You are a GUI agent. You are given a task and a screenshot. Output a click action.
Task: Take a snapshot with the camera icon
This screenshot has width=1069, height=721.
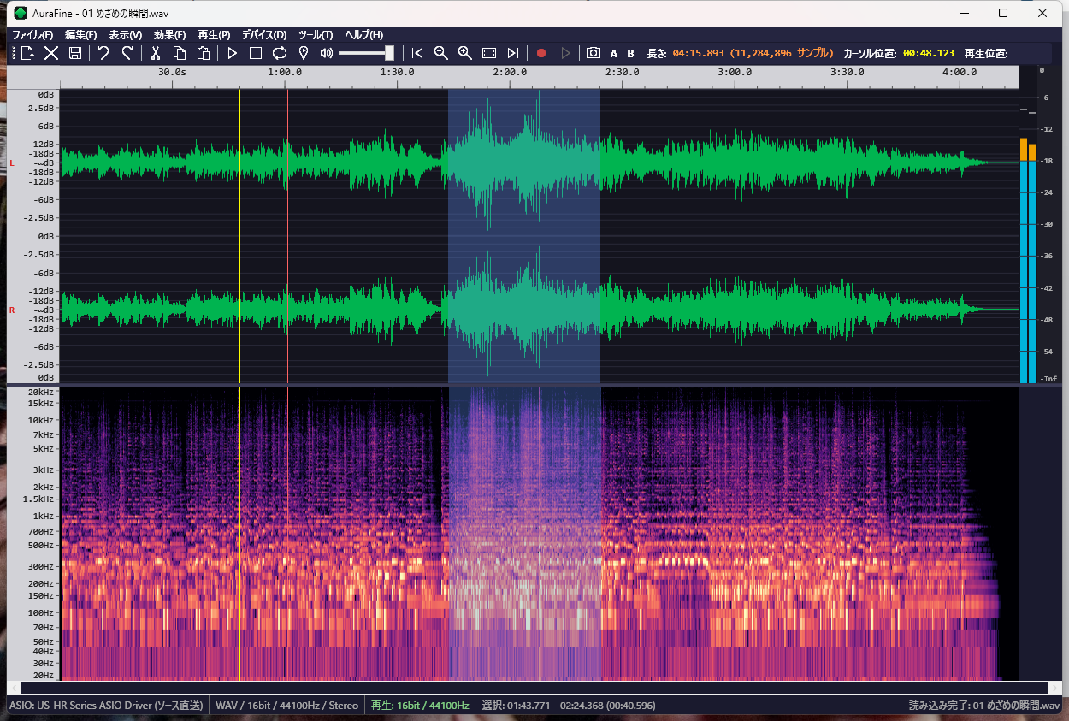[593, 53]
